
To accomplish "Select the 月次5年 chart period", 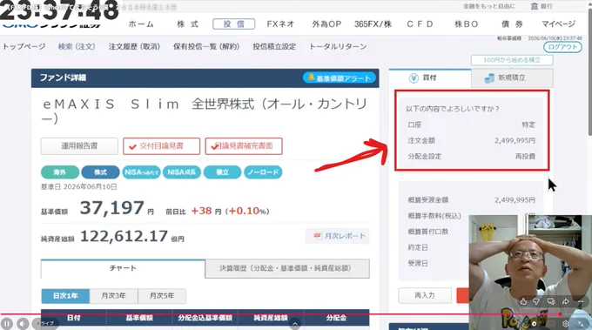I will (162, 296).
